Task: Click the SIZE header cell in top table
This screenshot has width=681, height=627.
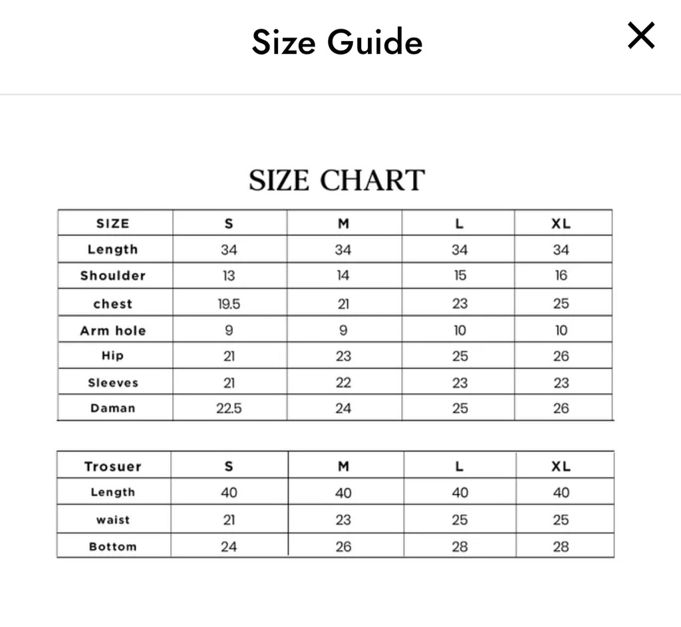Action: pos(113,224)
